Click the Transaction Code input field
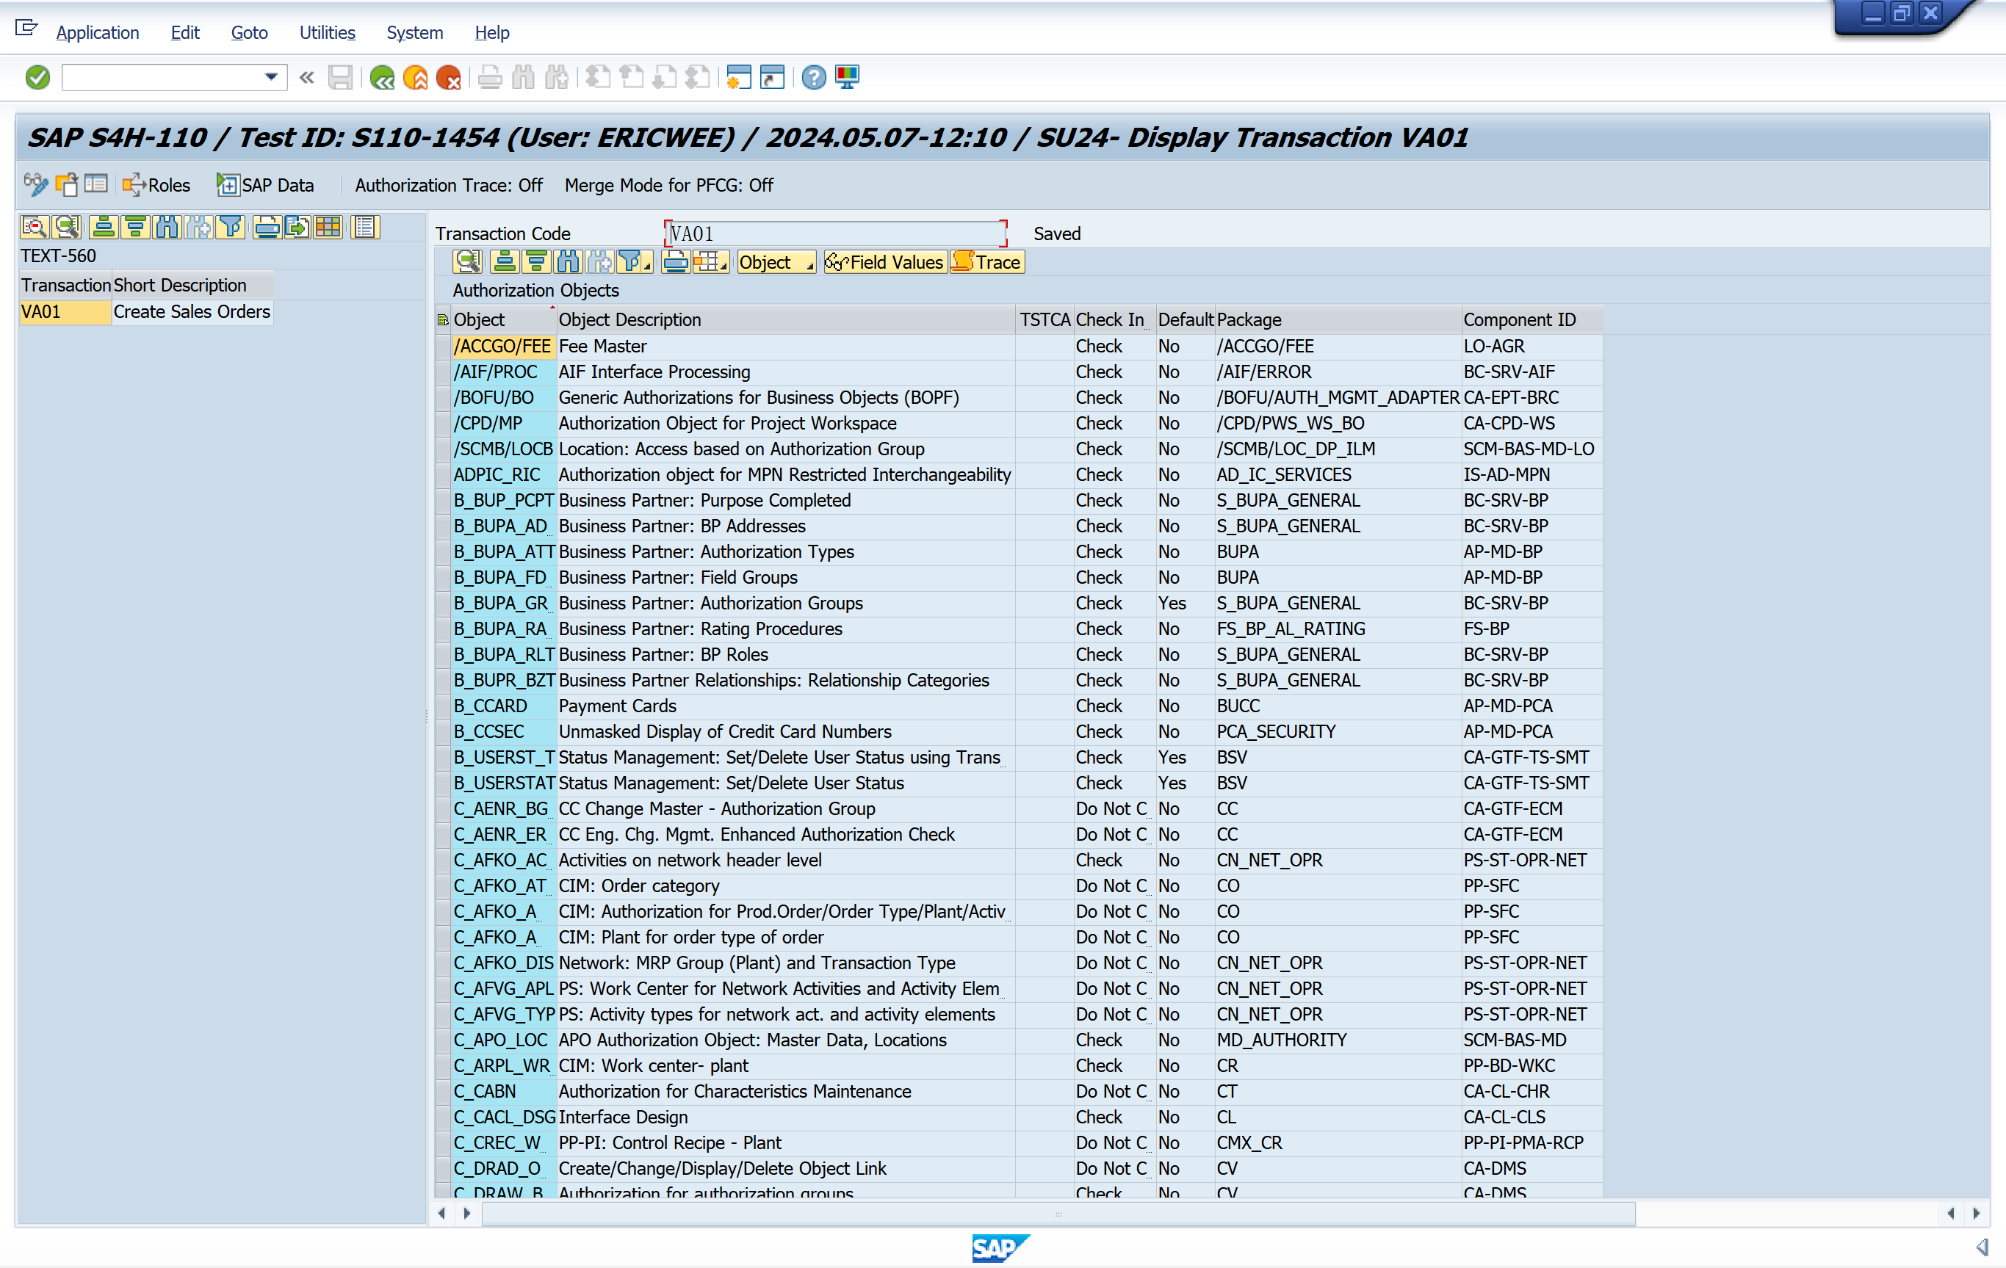Image resolution: width=2006 pixels, height=1268 pixels. [x=834, y=234]
